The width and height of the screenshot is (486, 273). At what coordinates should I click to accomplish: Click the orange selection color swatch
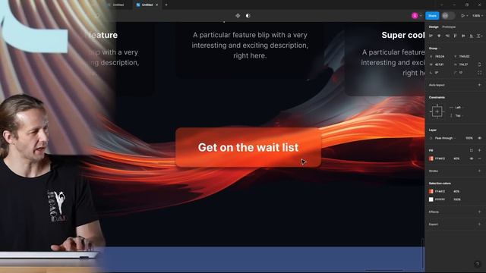(431, 191)
